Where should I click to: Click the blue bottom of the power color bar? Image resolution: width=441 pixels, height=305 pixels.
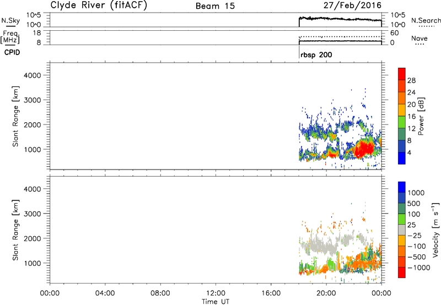(402, 158)
